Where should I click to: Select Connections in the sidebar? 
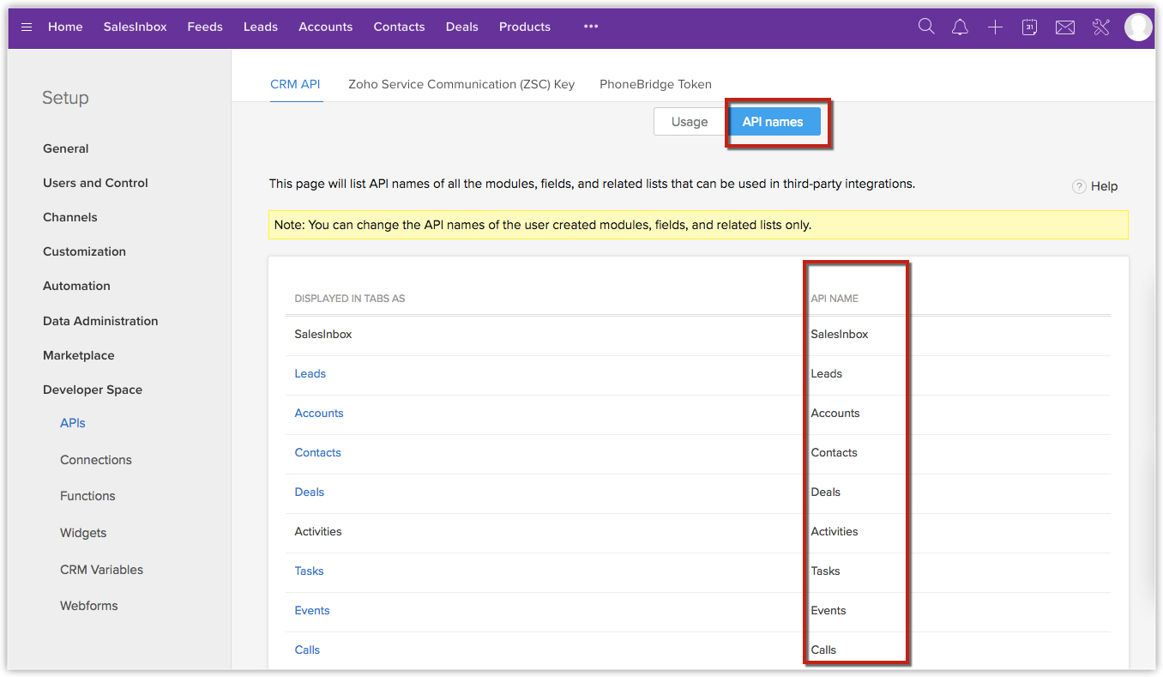[96, 460]
